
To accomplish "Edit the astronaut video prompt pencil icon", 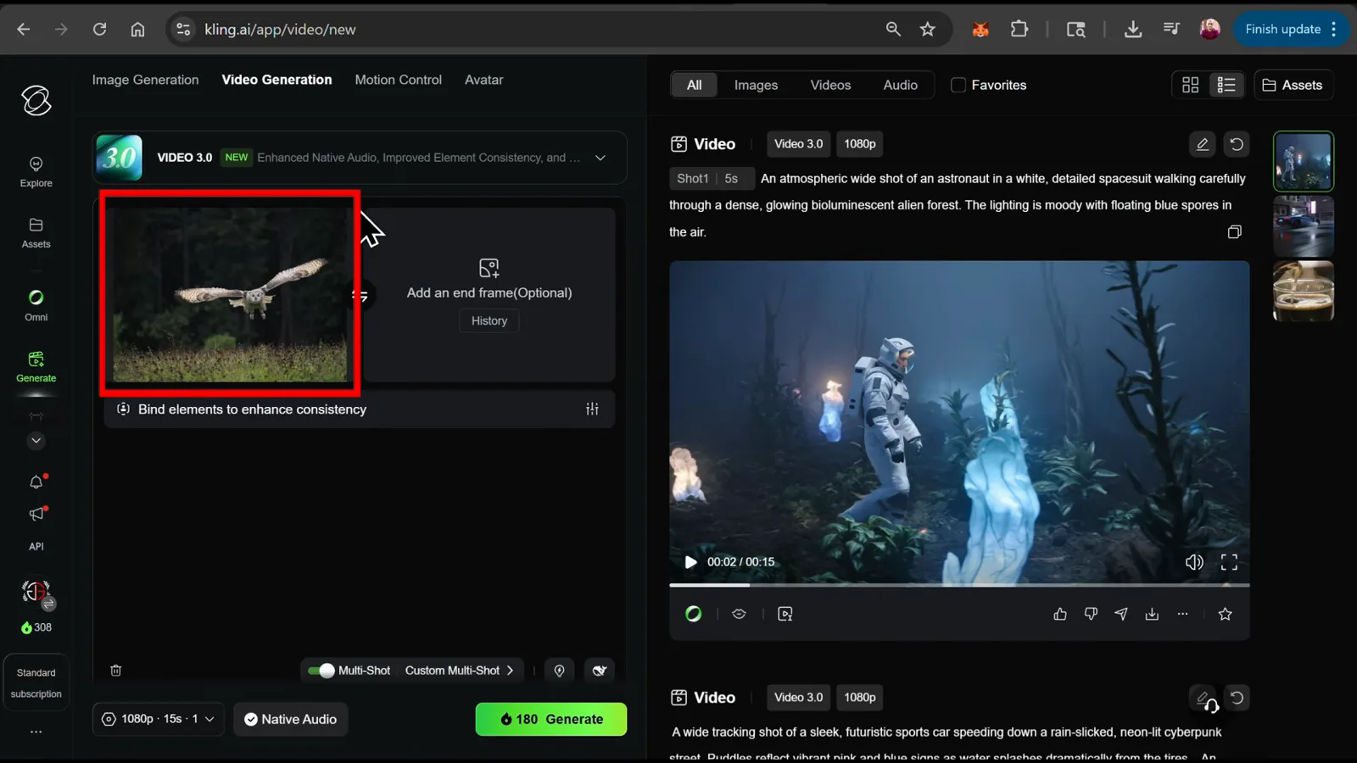I will pyautogui.click(x=1202, y=144).
